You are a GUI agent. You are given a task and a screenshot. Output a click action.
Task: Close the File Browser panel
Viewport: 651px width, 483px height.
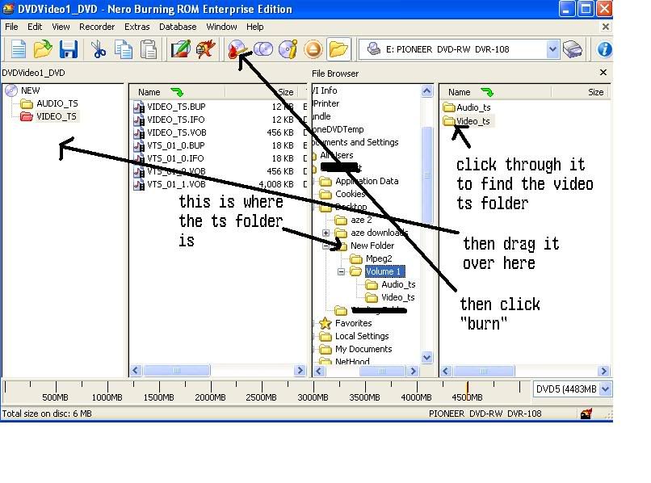tap(603, 73)
